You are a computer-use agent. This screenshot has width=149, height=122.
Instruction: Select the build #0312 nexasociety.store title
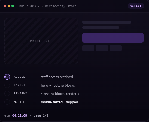tap(48, 6)
